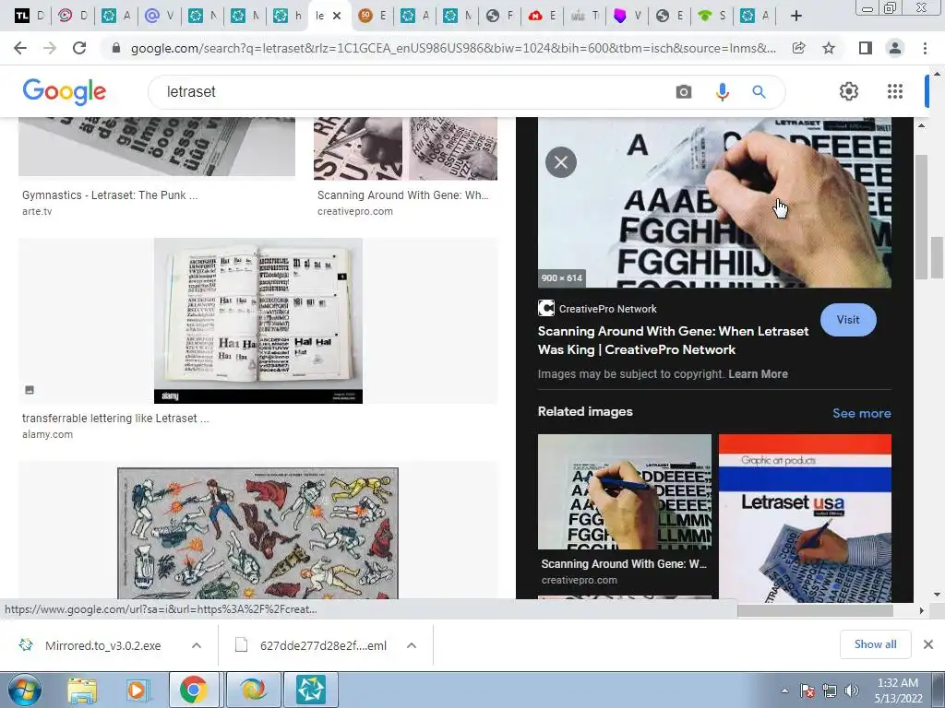This screenshot has height=708, width=945.
Task: Open the volume speaker tray icon
Action: click(x=852, y=690)
